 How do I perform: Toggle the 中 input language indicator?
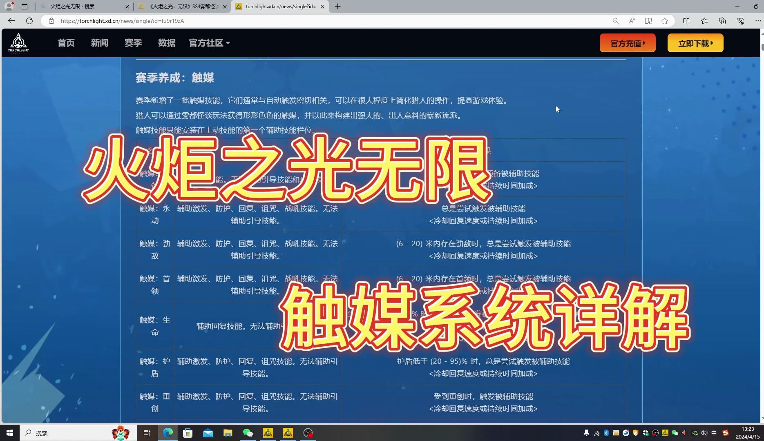(x=714, y=433)
